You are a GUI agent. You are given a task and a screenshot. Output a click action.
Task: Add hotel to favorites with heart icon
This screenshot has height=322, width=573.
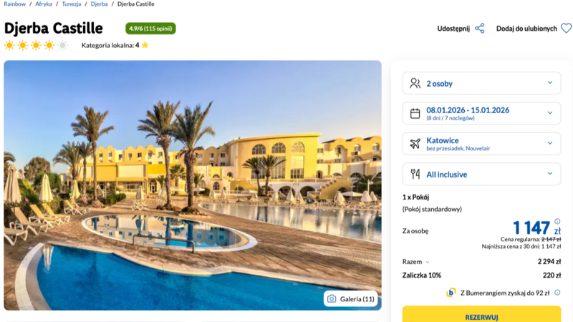566,29
